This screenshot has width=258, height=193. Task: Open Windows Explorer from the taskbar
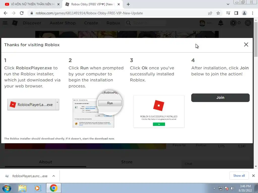(x=22, y=188)
